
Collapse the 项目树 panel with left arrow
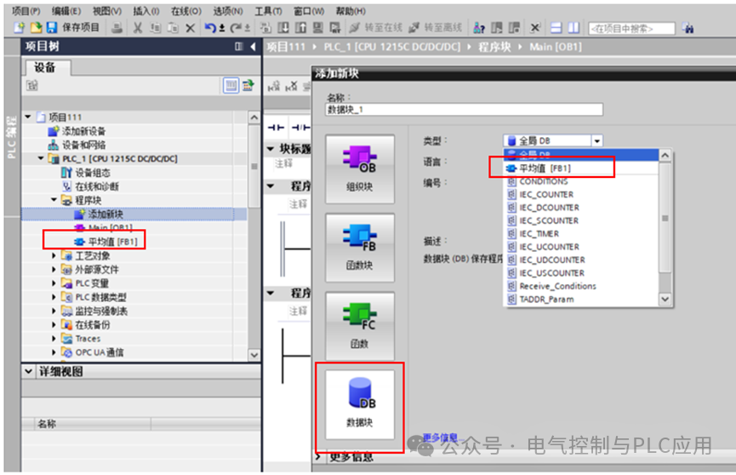point(254,47)
